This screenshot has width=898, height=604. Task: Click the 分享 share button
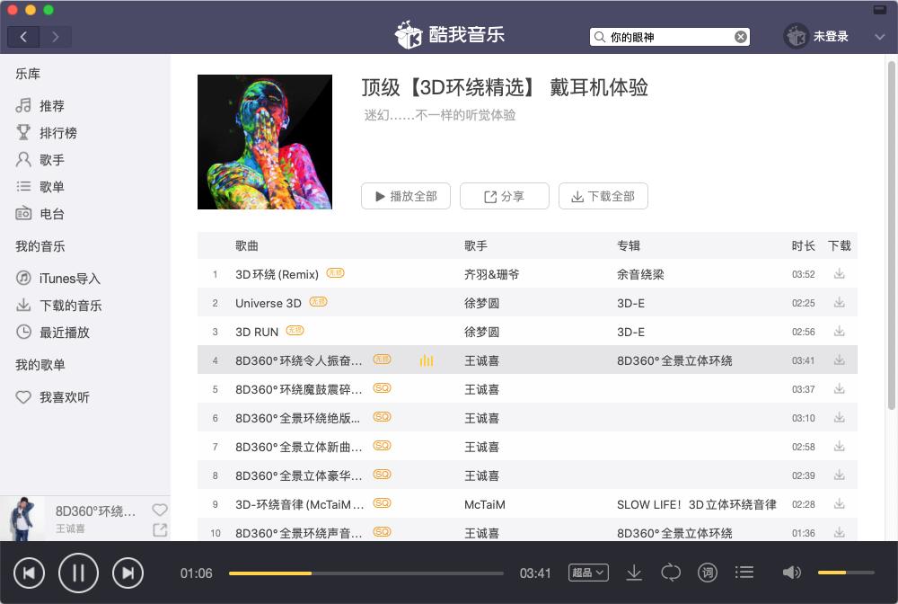click(504, 196)
